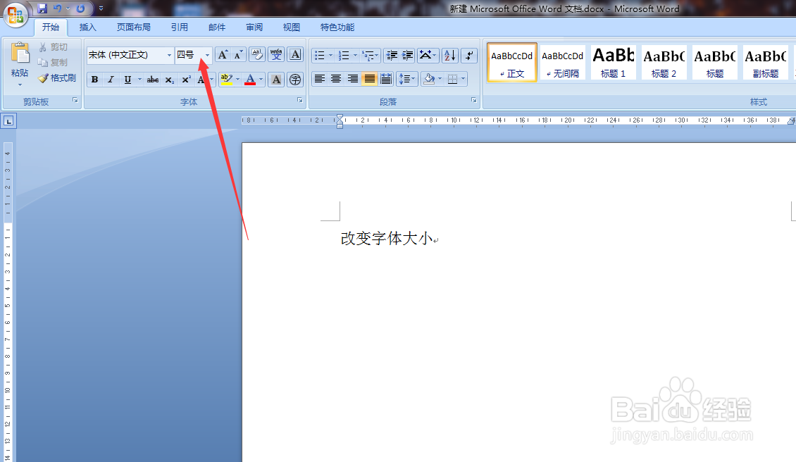Toggle Italic formatting
The image size is (796, 462).
coord(111,79)
